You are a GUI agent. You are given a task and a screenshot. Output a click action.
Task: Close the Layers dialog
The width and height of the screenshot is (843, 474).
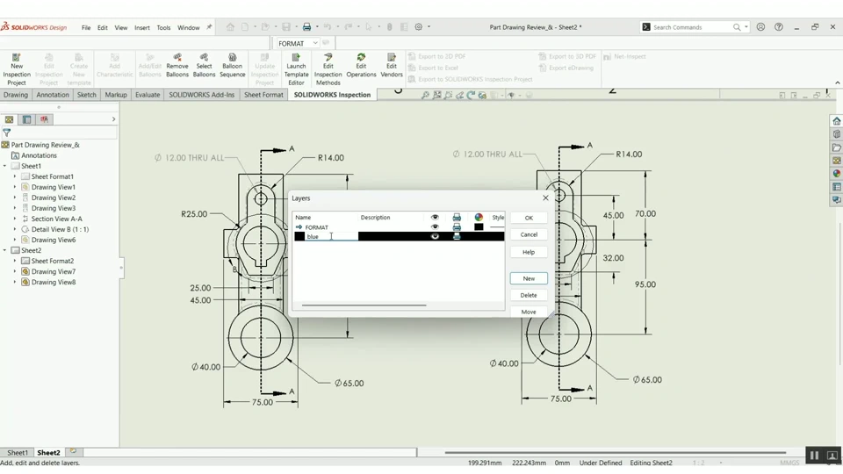545,197
